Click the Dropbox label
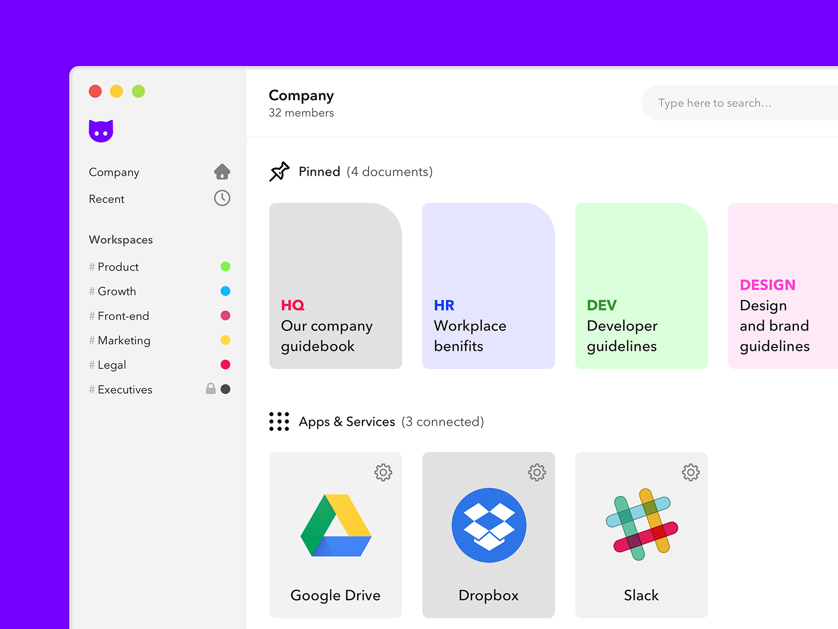Image resolution: width=838 pixels, height=629 pixels. pos(489,595)
